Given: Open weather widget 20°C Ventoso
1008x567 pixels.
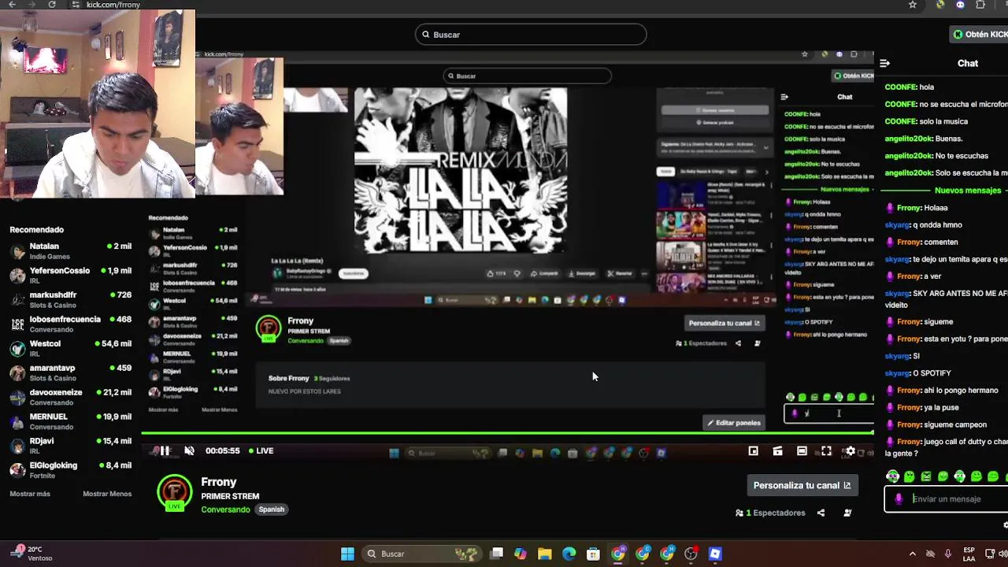Looking at the screenshot, I should pos(30,554).
